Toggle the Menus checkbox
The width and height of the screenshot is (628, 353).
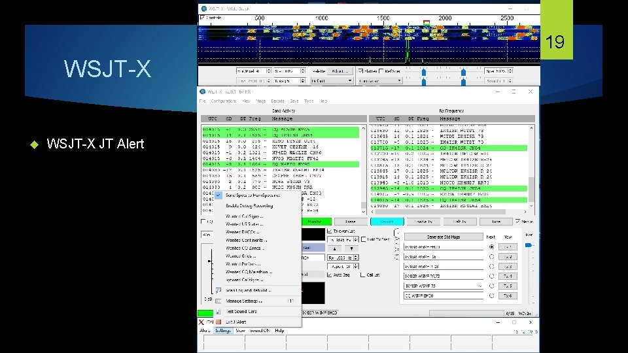pos(517,222)
